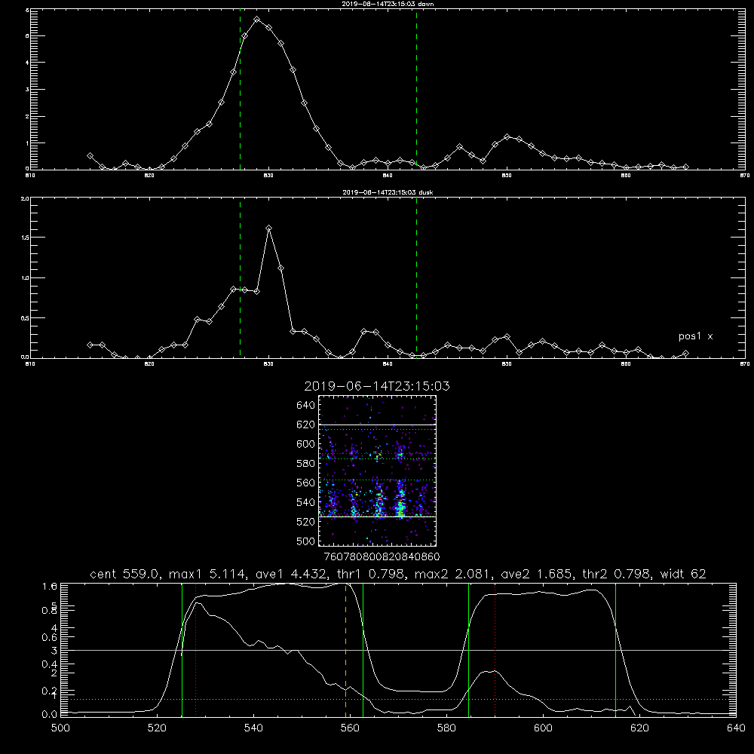Click the 640 tick label on profile plot x-axis
The height and width of the screenshot is (754, 754).
click(736, 728)
